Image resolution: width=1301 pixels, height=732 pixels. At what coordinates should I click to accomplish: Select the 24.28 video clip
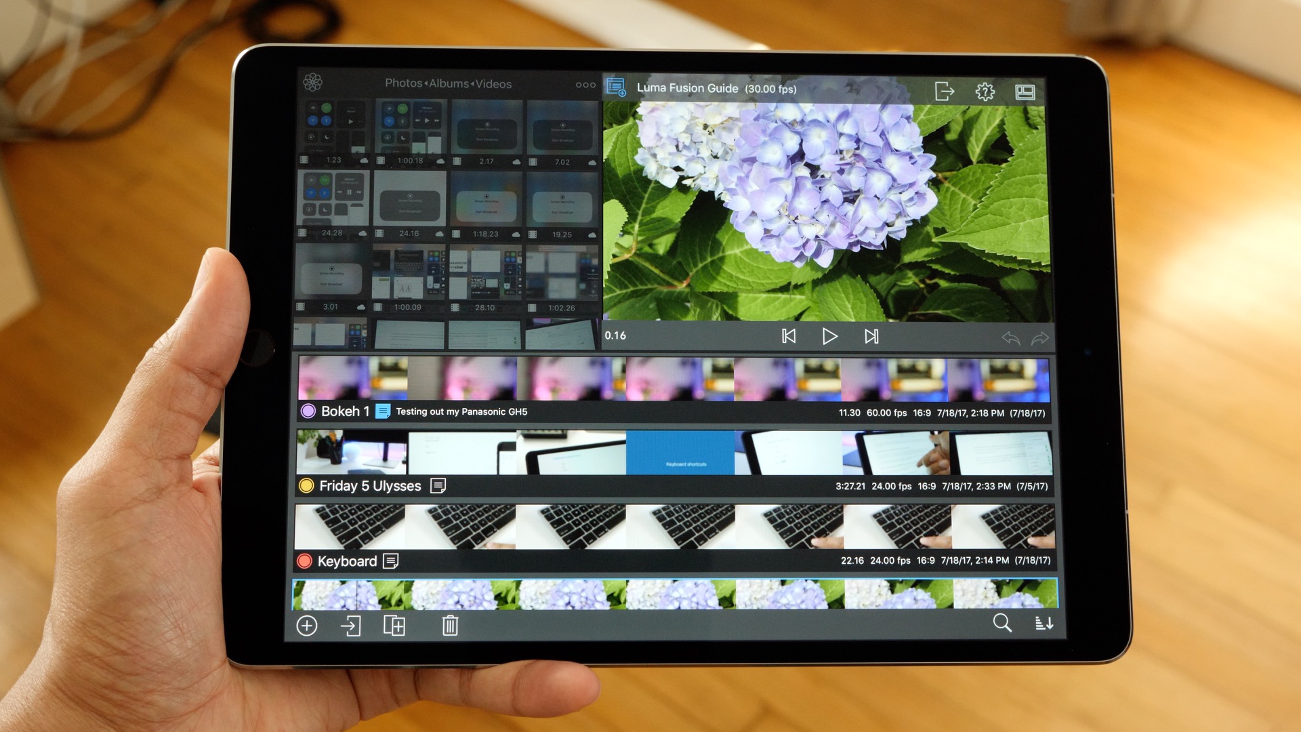tap(333, 204)
